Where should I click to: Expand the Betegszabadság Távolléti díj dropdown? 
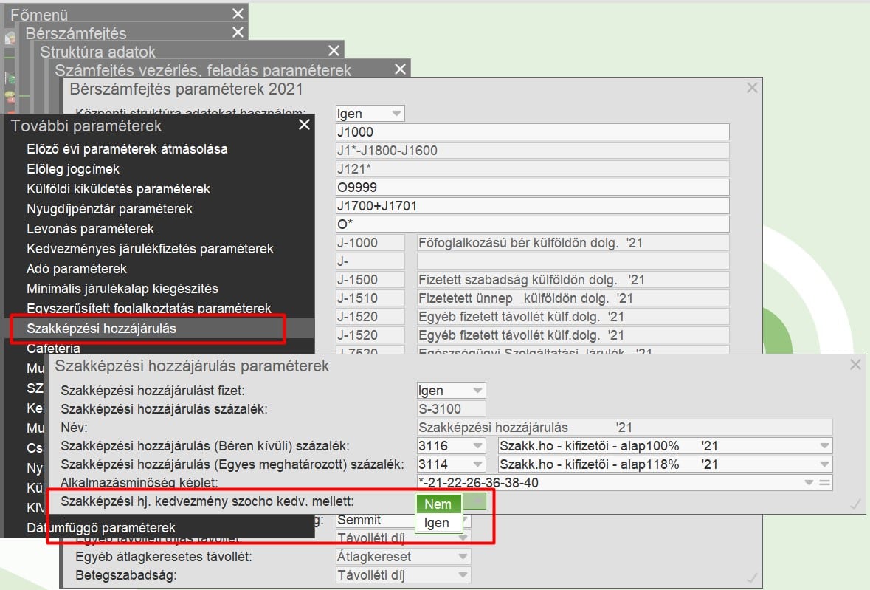tap(463, 575)
